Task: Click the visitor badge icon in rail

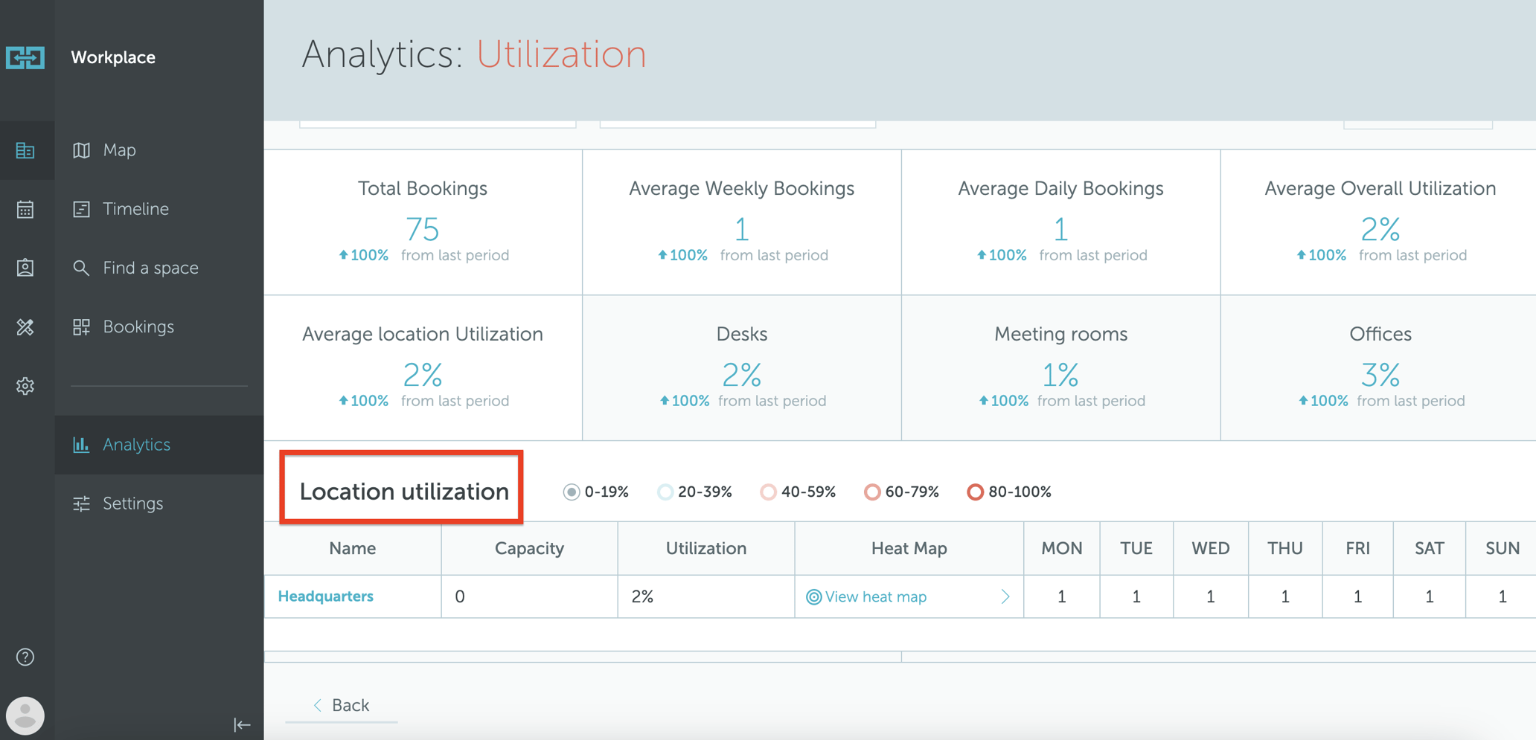Action: pyautogui.click(x=25, y=268)
